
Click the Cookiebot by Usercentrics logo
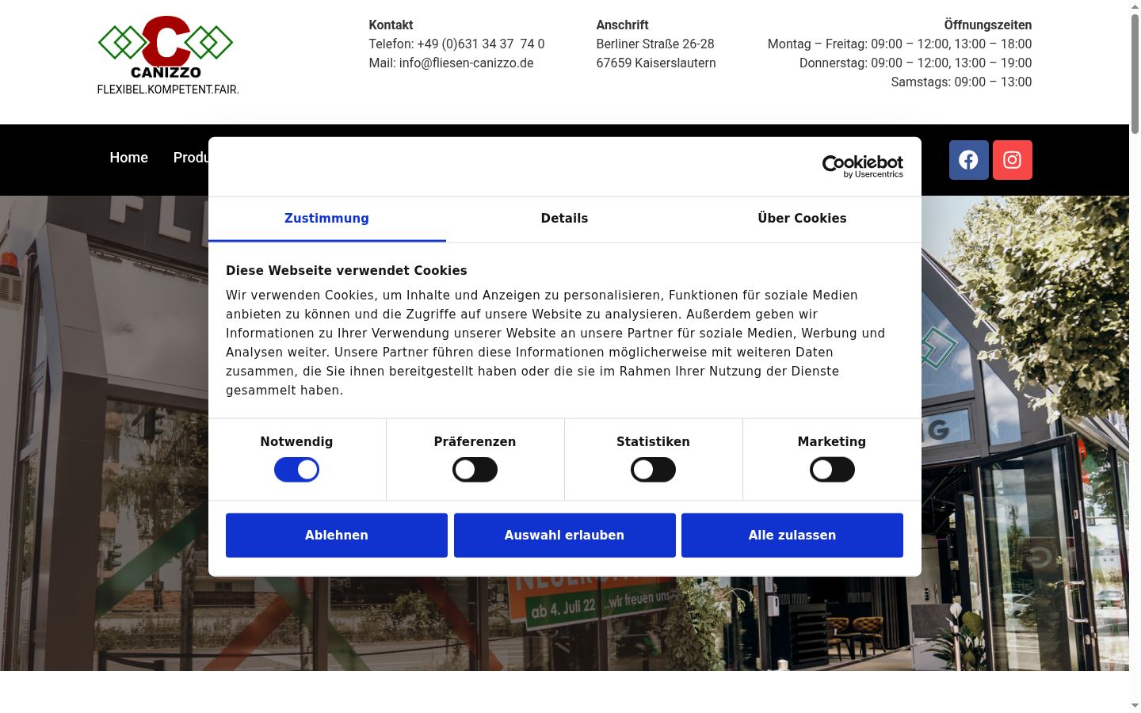(862, 166)
